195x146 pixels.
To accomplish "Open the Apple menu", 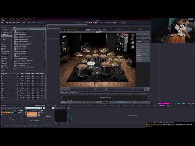I will (2, 19).
